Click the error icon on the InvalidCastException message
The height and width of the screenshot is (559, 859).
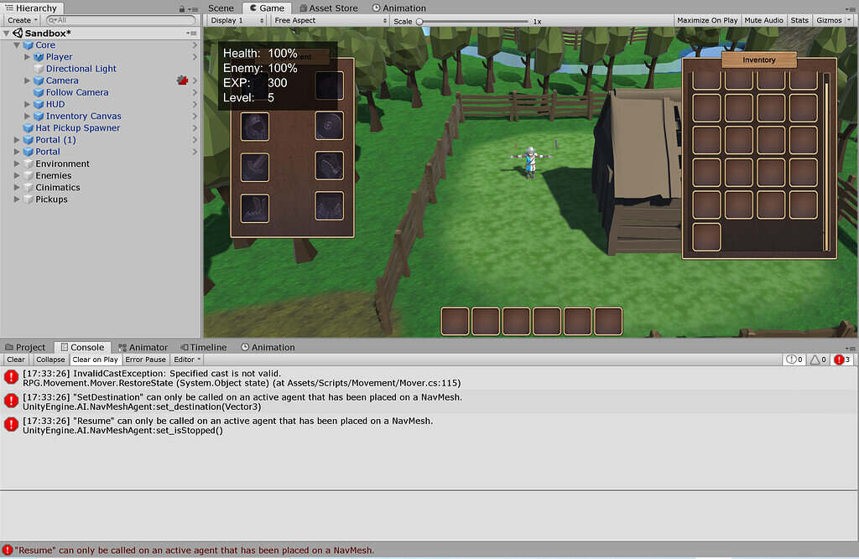point(10,376)
